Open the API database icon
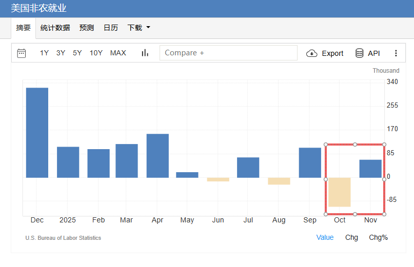Viewport: 414px width, 267px height. click(x=360, y=53)
